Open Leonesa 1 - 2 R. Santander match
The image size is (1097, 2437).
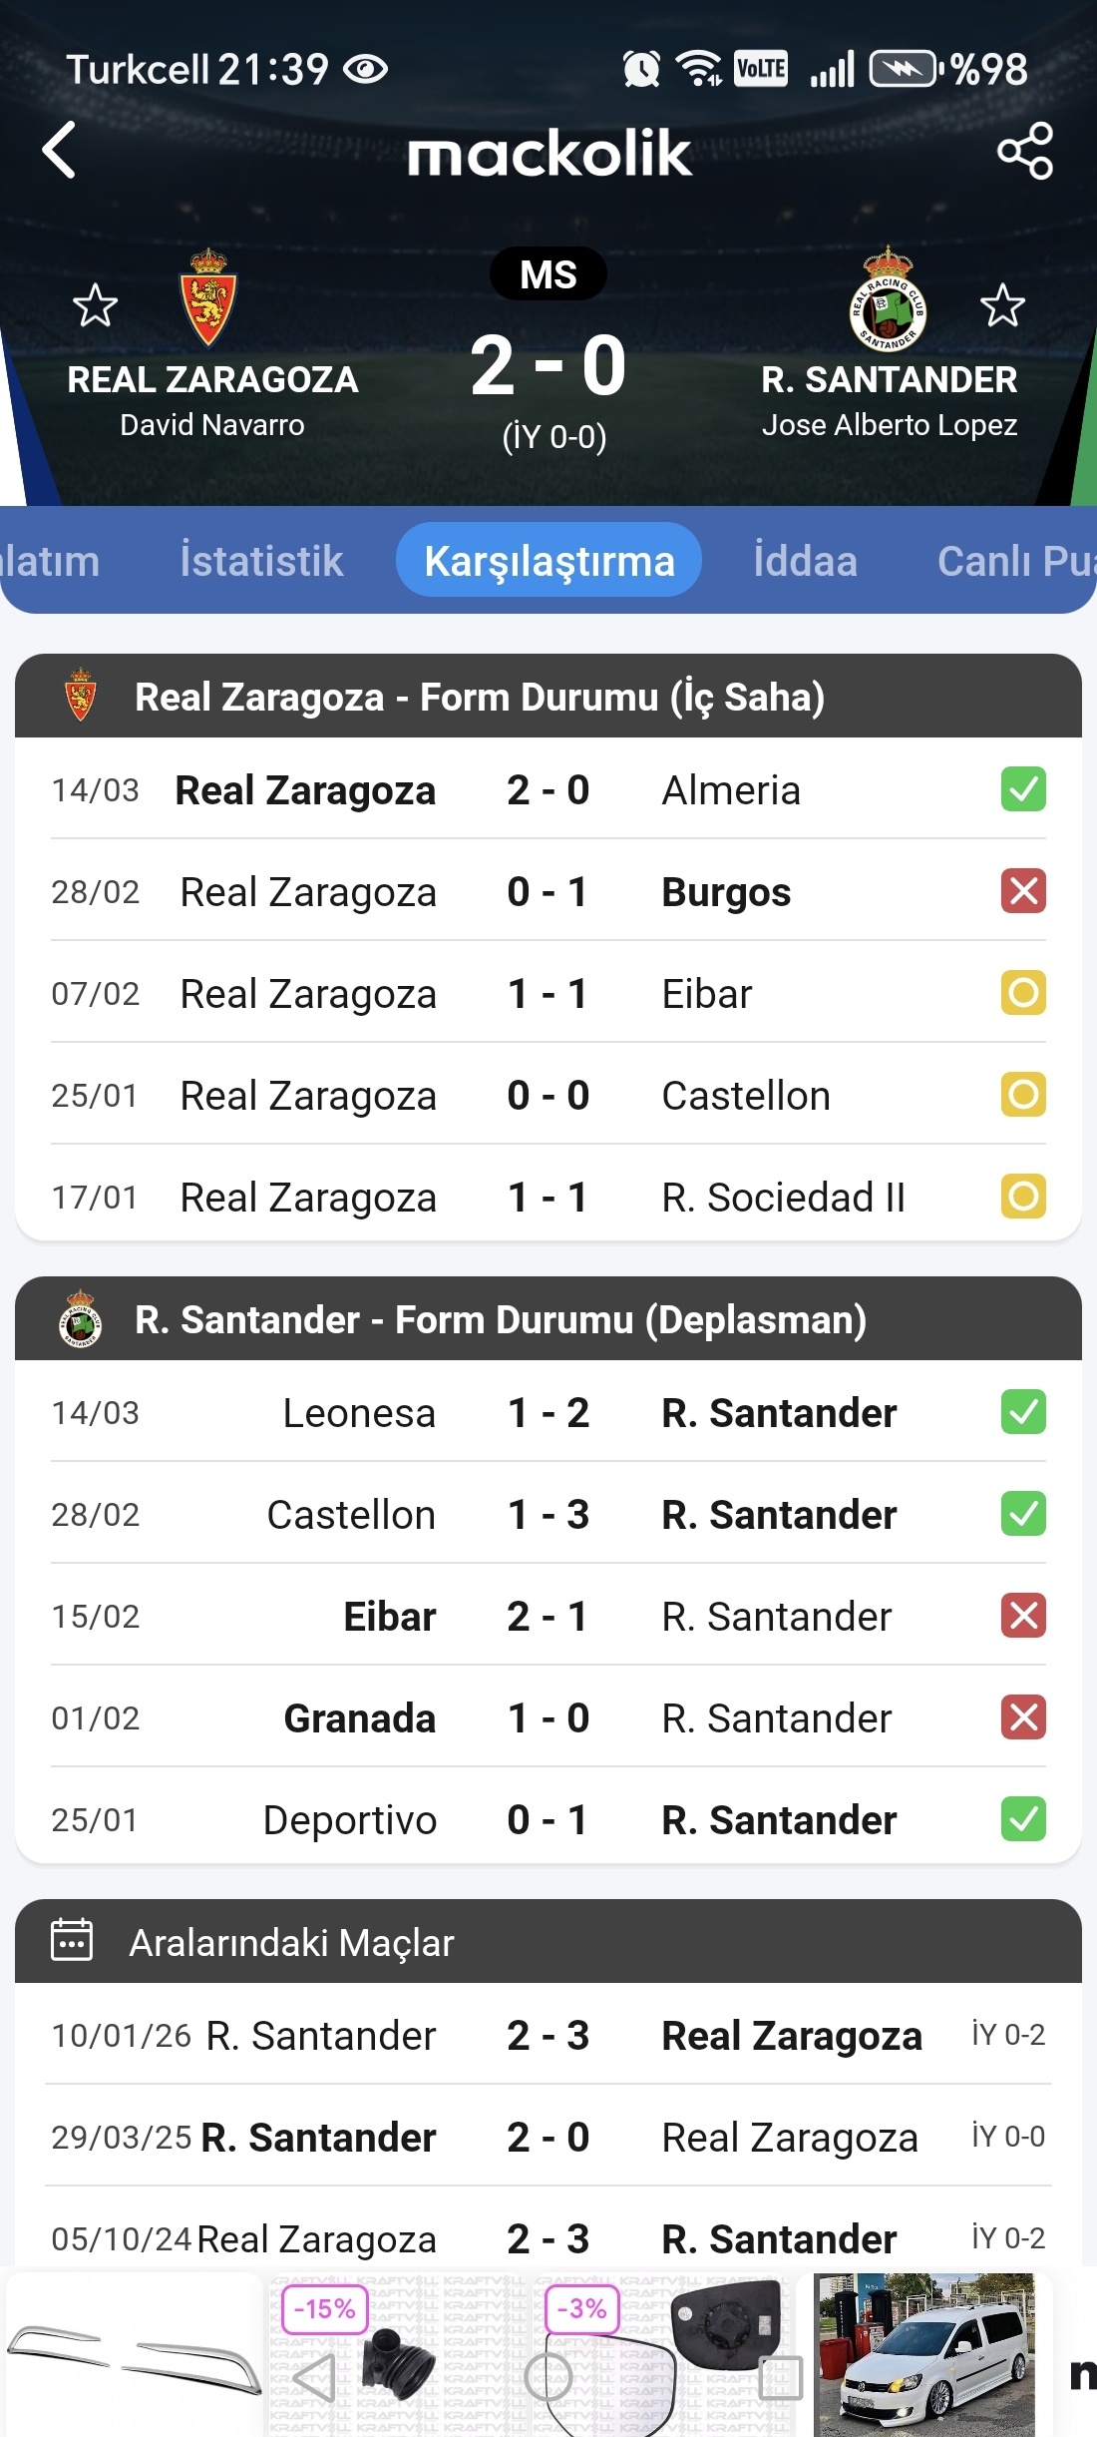click(x=548, y=1413)
